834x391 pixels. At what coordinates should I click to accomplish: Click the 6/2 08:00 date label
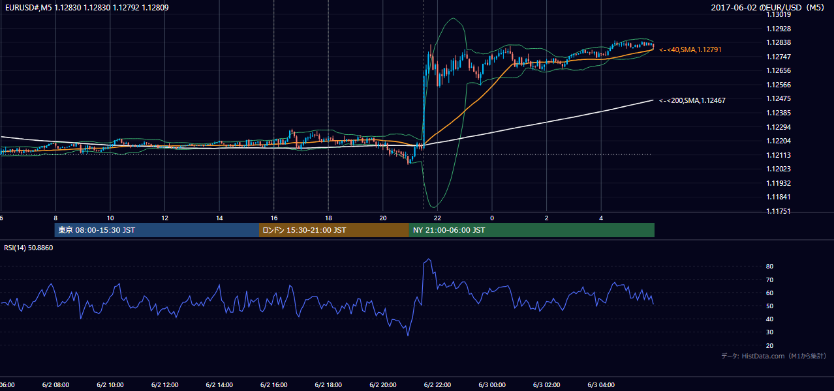point(55,385)
